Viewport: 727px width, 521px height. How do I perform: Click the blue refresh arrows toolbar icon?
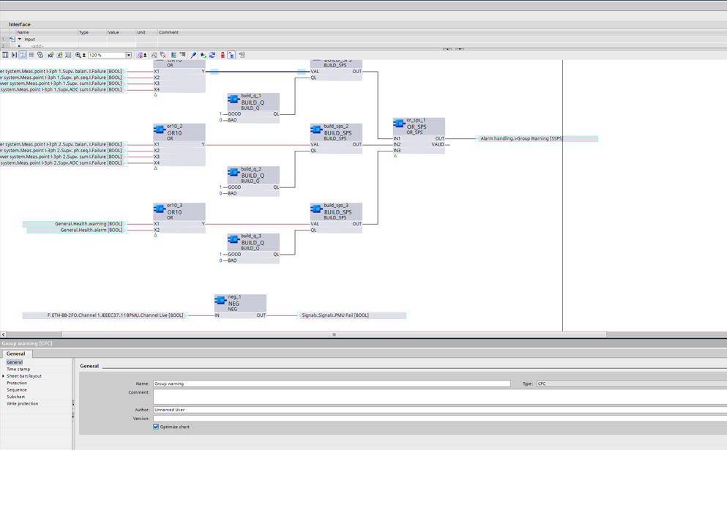[x=212, y=55]
